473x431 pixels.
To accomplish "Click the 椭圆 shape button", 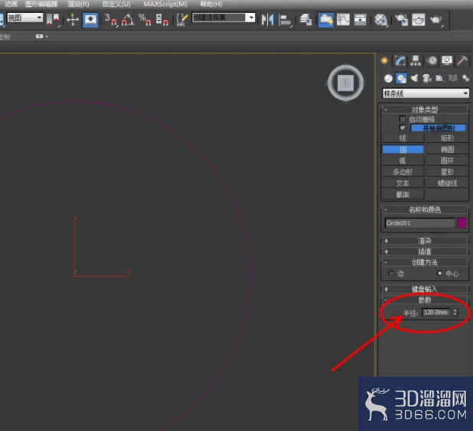I will click(x=447, y=149).
